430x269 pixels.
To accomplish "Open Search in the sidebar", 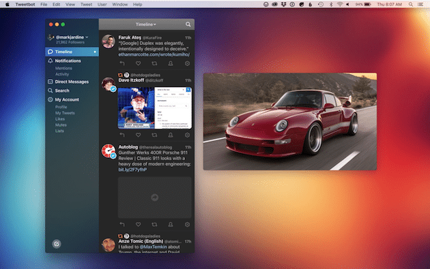I will click(62, 91).
